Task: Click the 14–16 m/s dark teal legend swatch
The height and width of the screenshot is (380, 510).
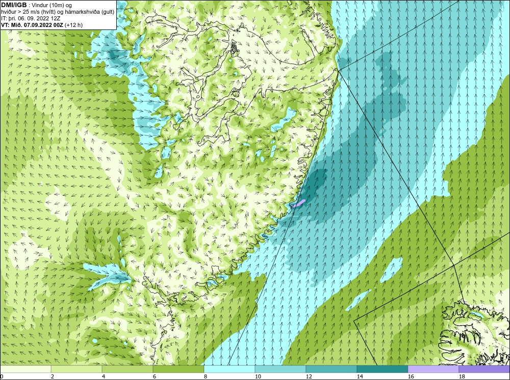Action: [382, 369]
